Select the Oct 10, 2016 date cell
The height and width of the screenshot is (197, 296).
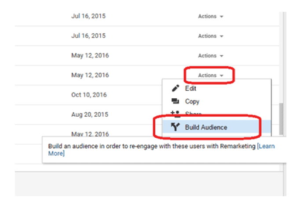point(90,95)
